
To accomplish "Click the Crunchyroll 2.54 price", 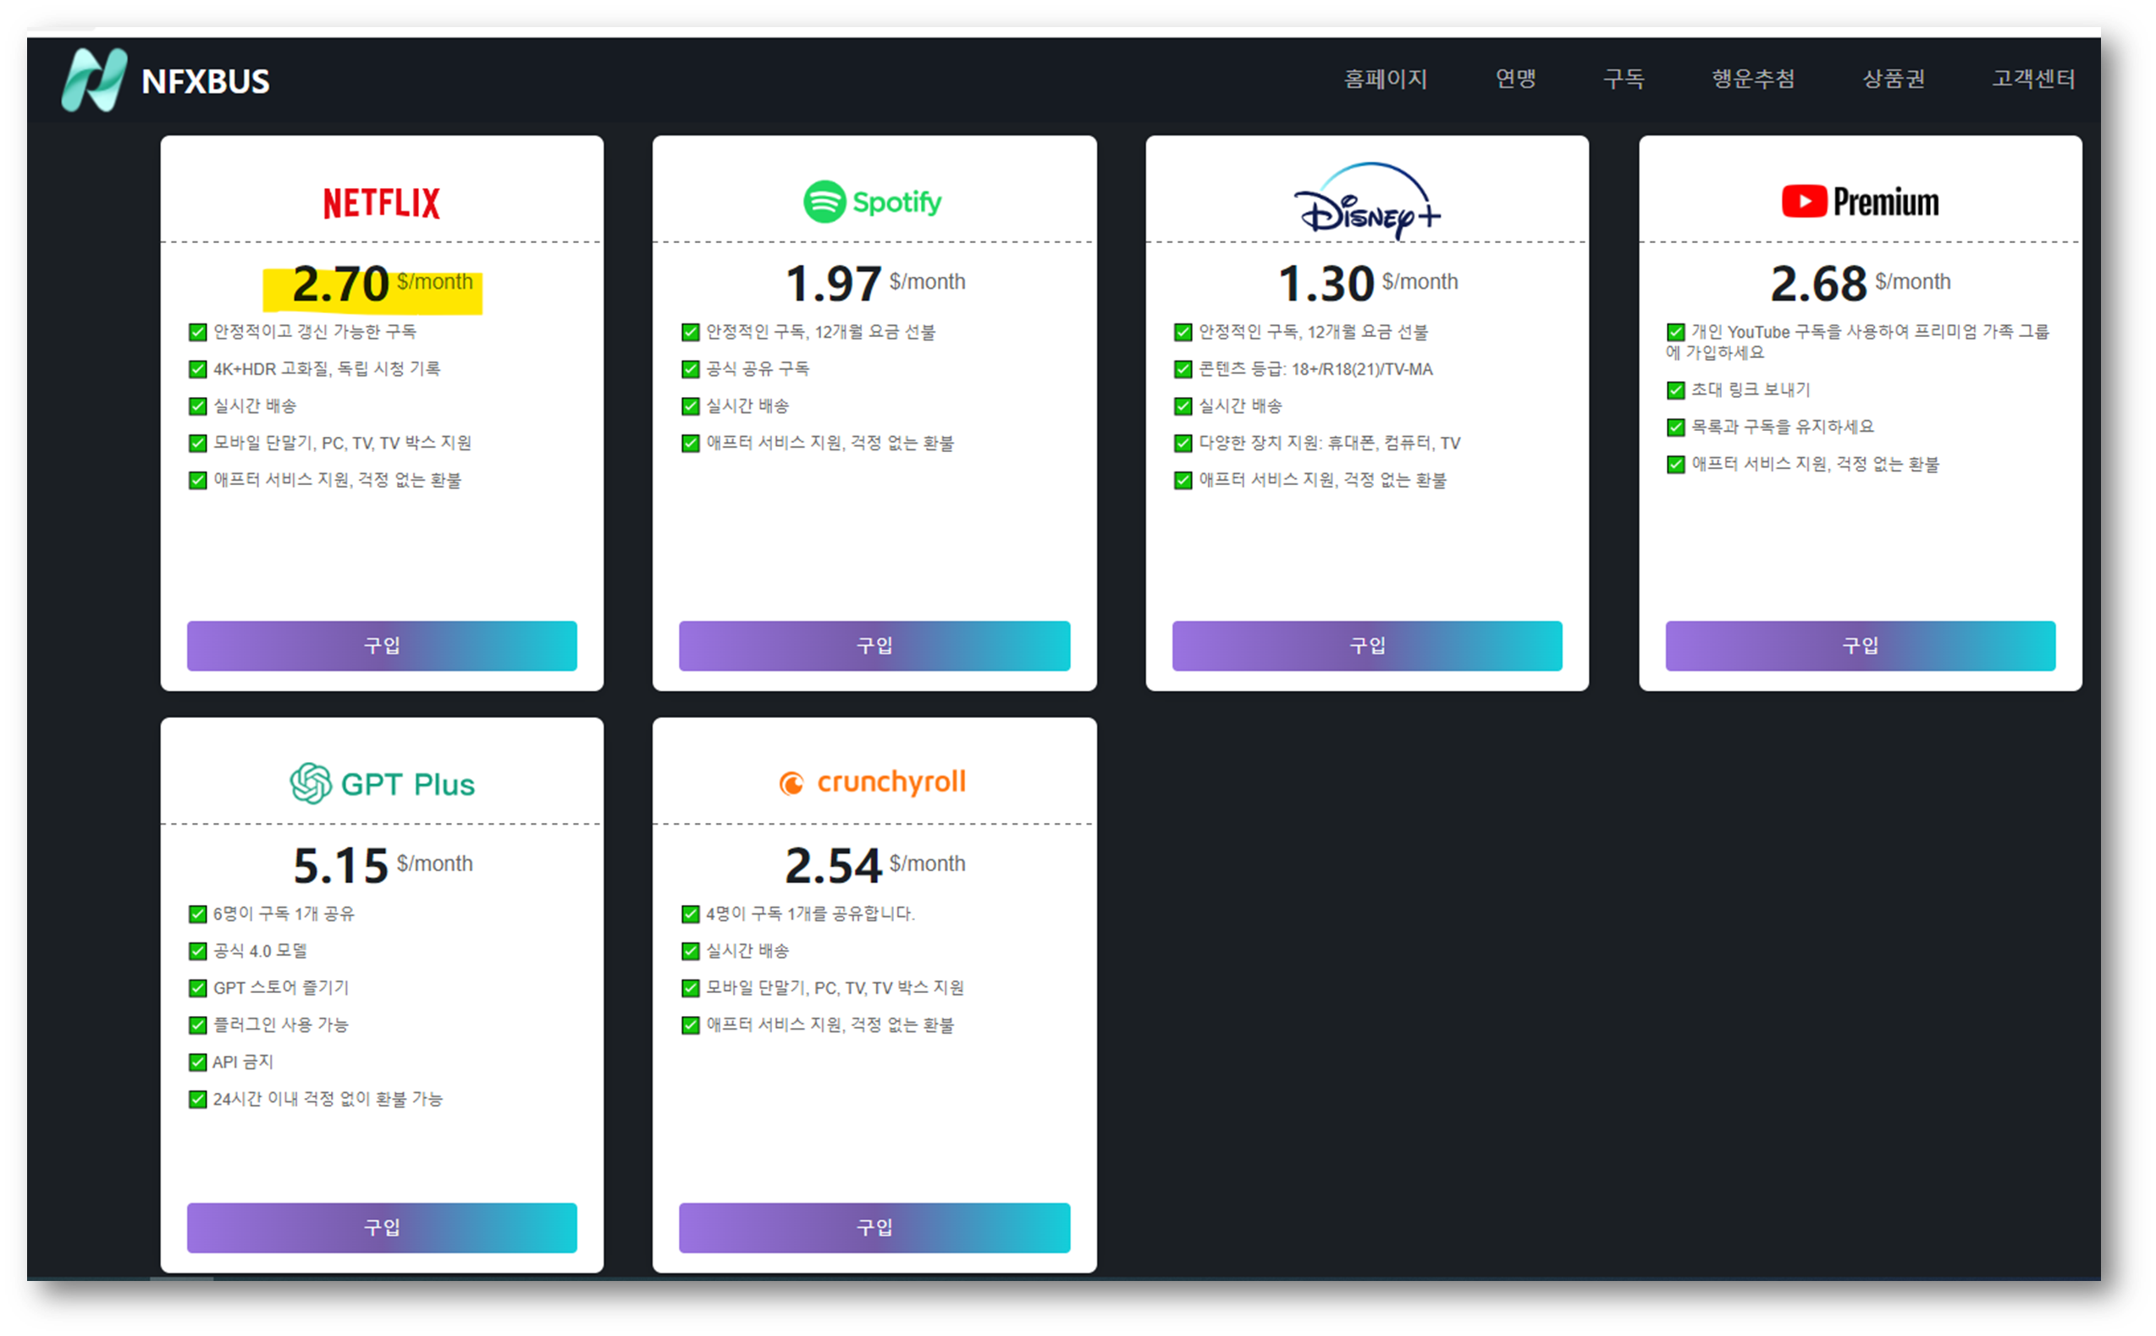I will tap(833, 866).
